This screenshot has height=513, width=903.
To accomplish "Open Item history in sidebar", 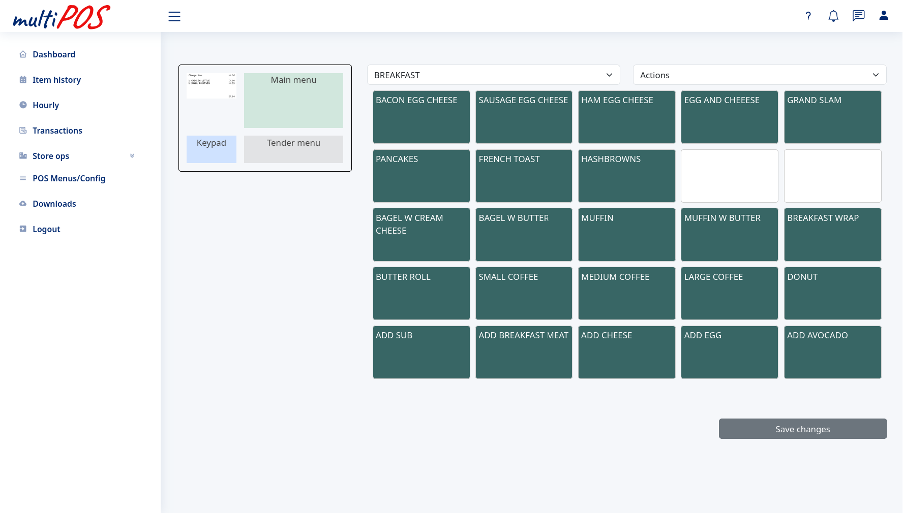I will point(56,80).
